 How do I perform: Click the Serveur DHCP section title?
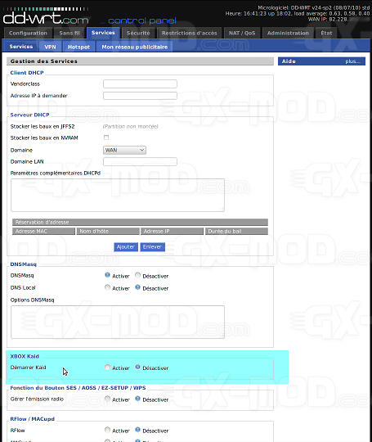point(29,115)
